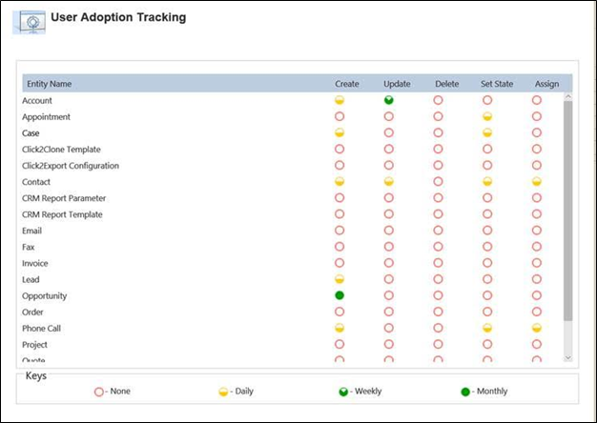Viewport: 597px width, 423px height.
Task: Click the Assign column header
Action: [546, 84]
